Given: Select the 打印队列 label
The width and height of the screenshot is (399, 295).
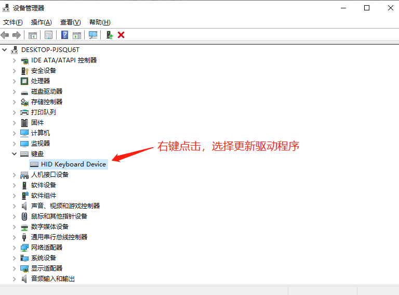Looking at the screenshot, I should point(44,112).
